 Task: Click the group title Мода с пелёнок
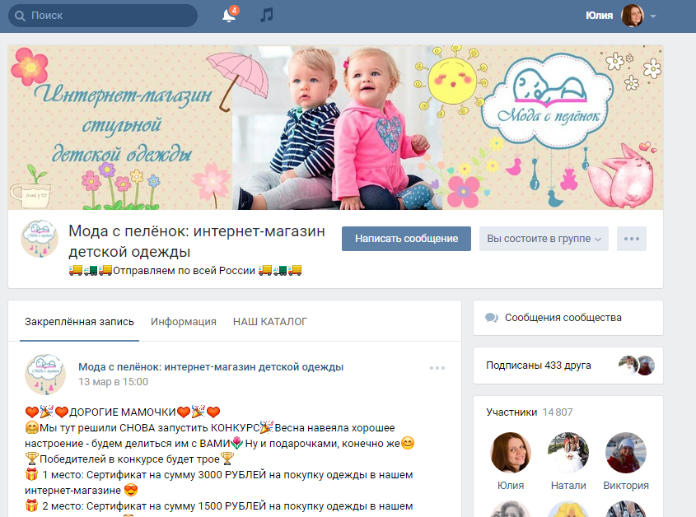197,241
